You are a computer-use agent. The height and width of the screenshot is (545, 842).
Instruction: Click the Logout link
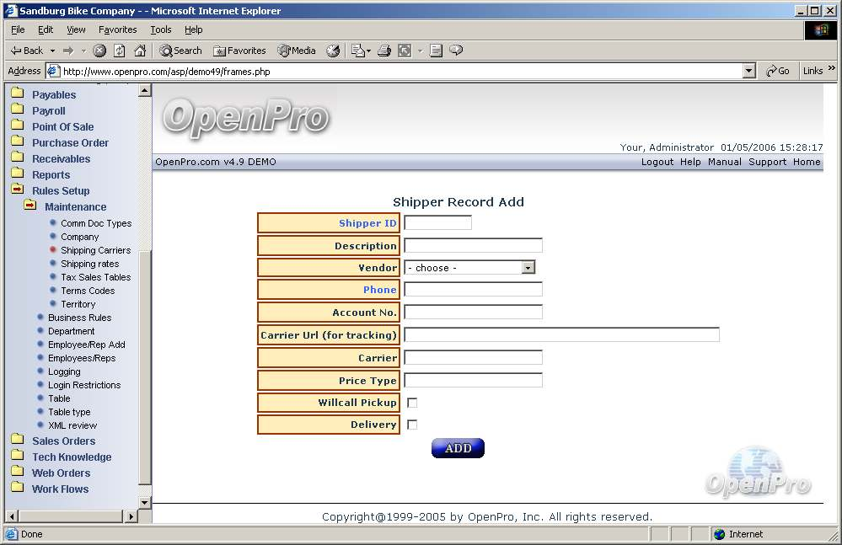pos(657,162)
